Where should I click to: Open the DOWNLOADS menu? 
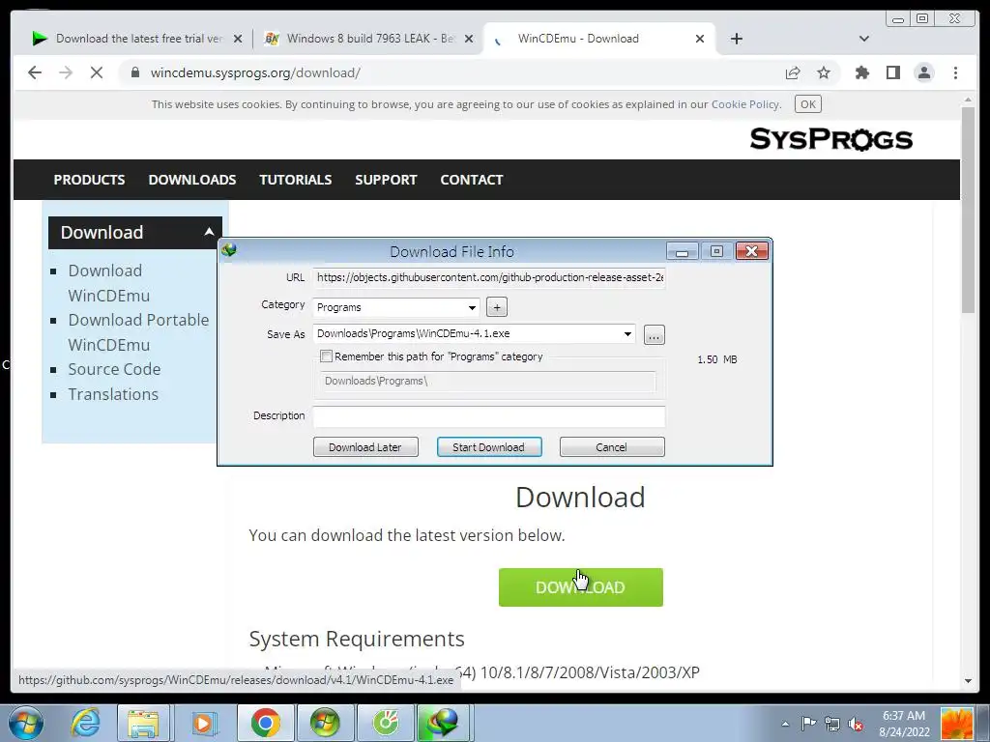coord(192,180)
